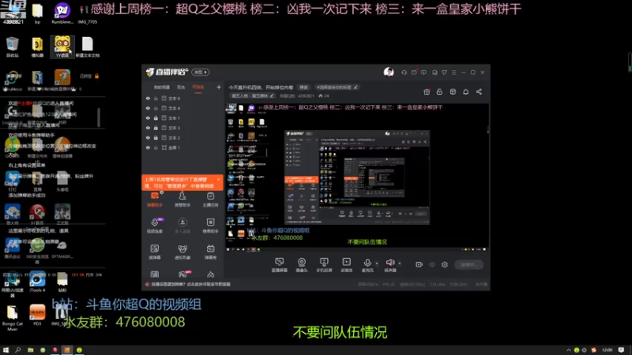Open the Windows Start menu
Screen dimensions: 632x355
coord(6,350)
